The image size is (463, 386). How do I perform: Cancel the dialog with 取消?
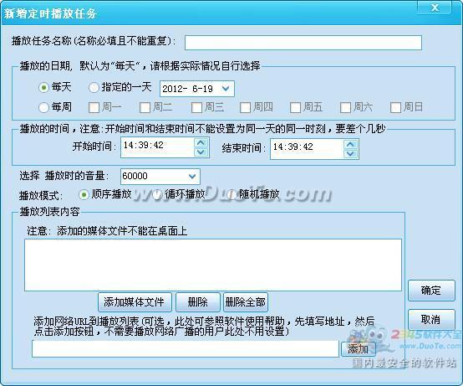click(431, 320)
